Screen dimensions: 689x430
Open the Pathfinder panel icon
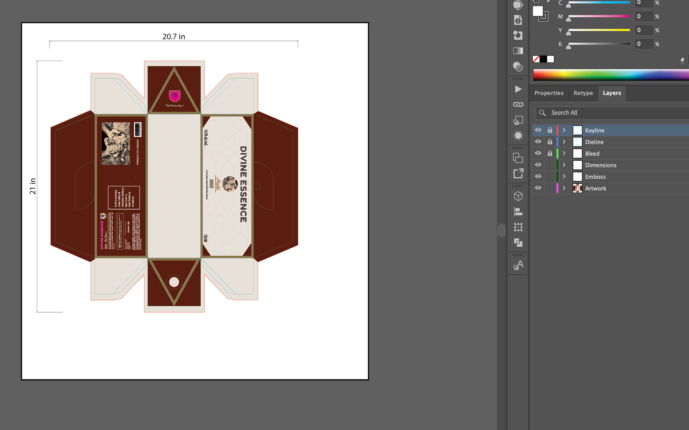(518, 243)
